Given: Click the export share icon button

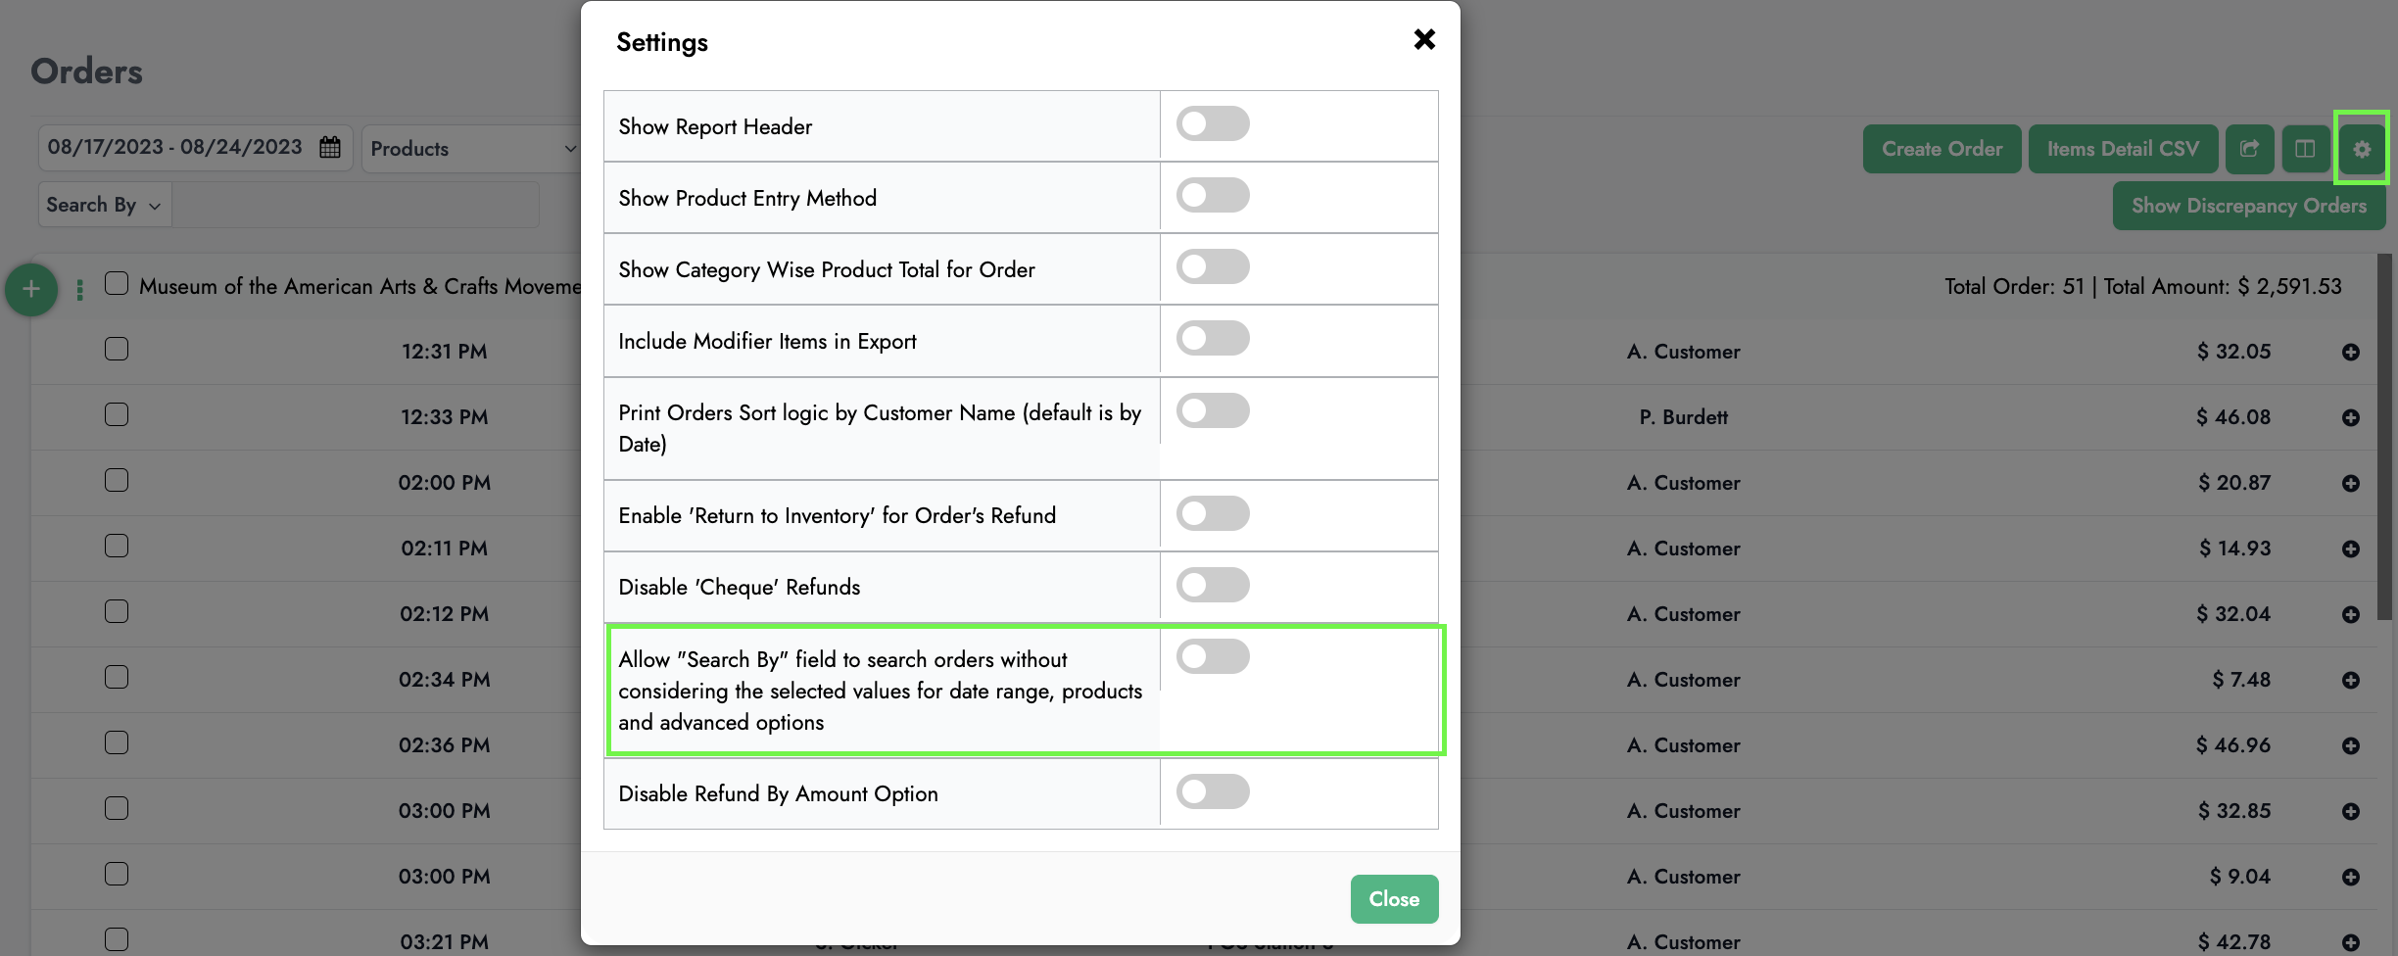Looking at the screenshot, I should (2249, 149).
